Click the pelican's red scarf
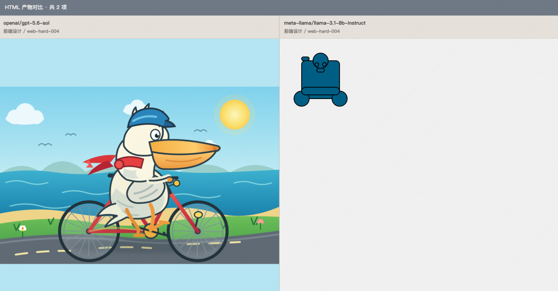This screenshot has height=291, width=558. click(114, 164)
